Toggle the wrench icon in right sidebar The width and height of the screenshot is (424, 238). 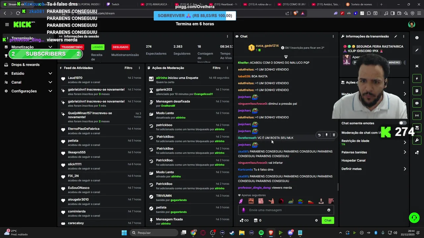point(417,140)
